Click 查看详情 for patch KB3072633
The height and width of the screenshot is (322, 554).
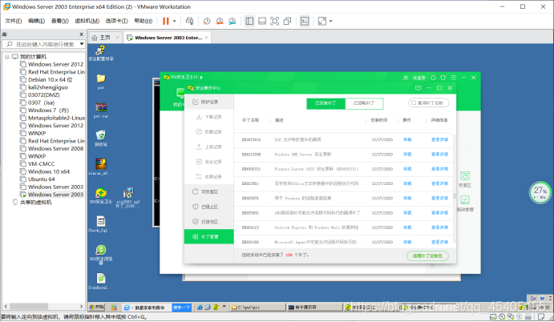click(439, 139)
